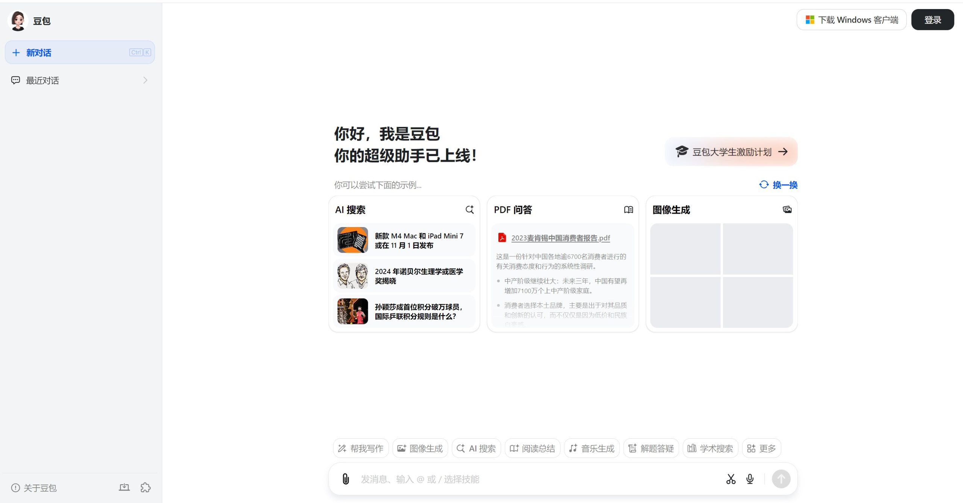Screen dimensions: 963x503
Task: Activate voice input with the microphone icon
Action: [749, 479]
